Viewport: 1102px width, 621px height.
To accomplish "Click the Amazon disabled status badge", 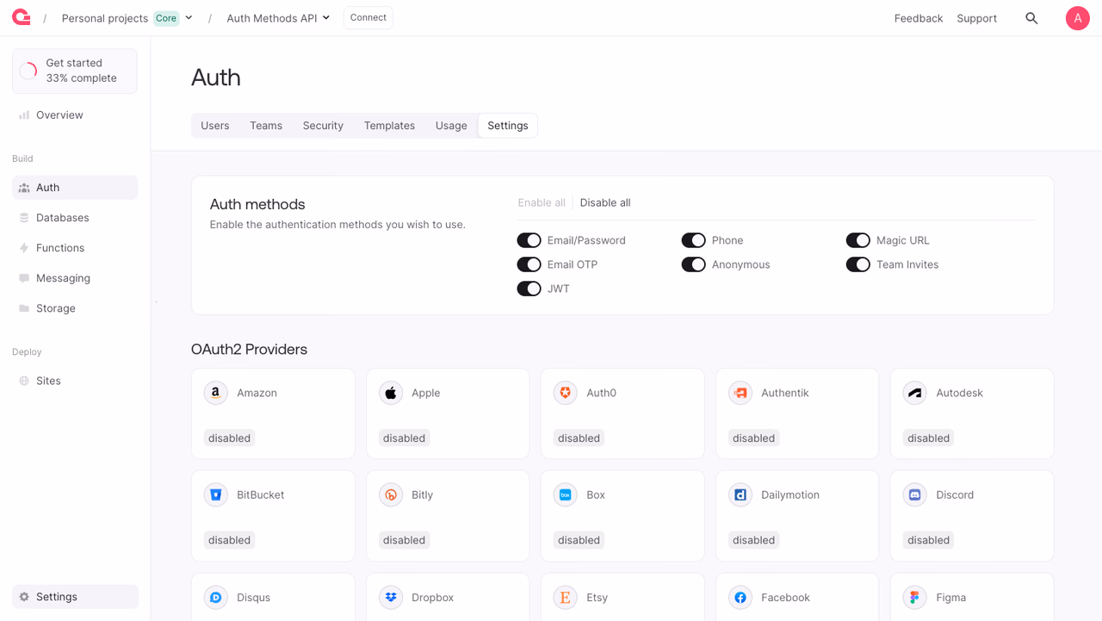I will [230, 438].
